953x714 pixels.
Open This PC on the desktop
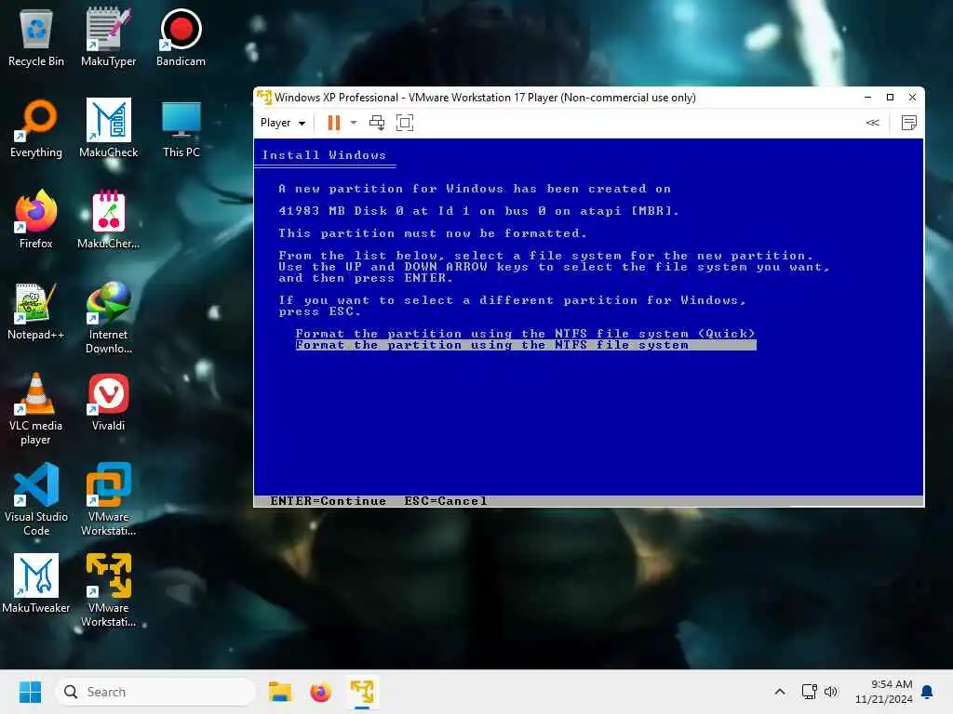(x=181, y=127)
